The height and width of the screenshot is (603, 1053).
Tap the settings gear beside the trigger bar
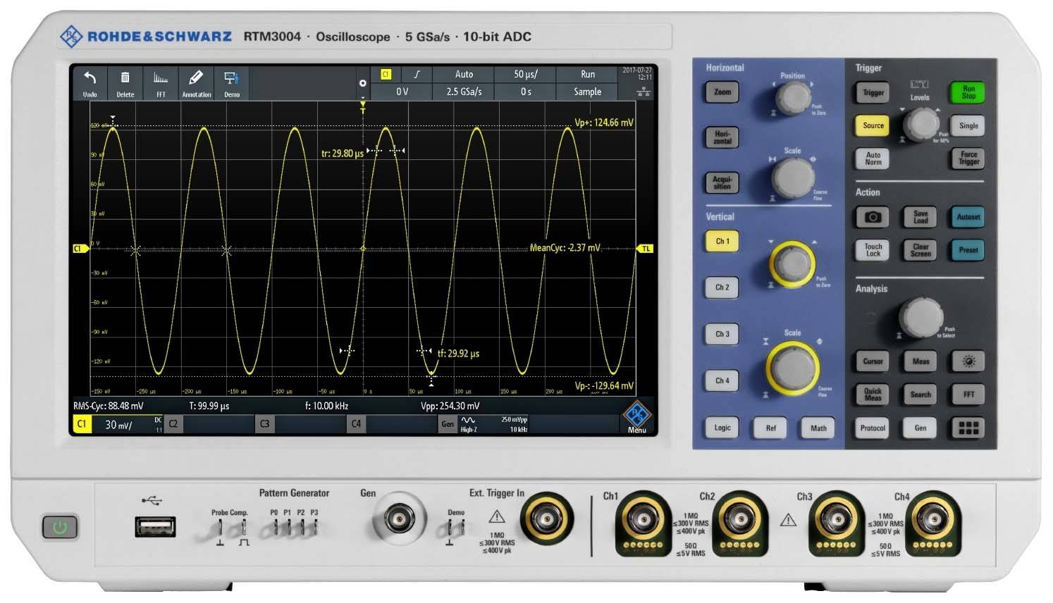tap(362, 82)
